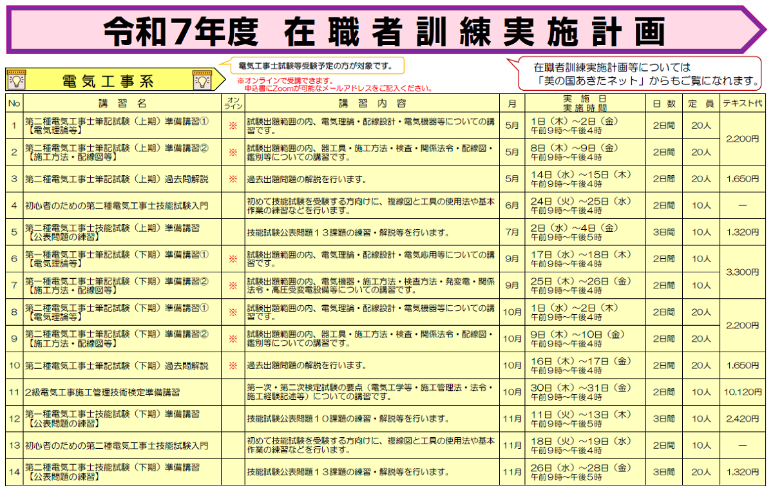Click the 6月 month cell in row 4
This screenshot has height=490, width=773.
click(513, 205)
